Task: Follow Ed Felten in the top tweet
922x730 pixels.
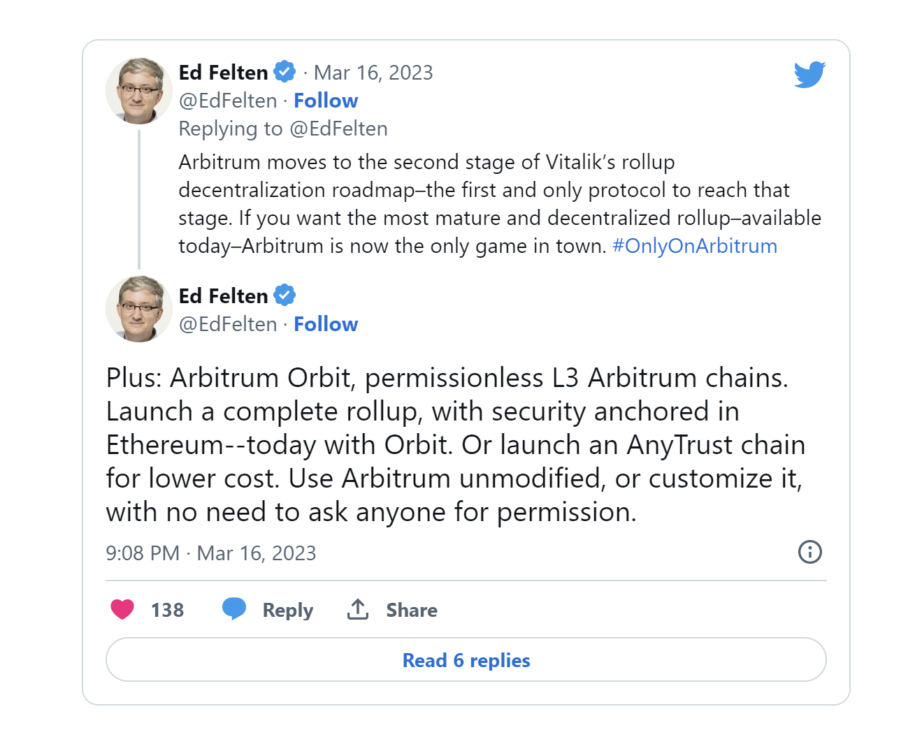Action: coord(326,101)
